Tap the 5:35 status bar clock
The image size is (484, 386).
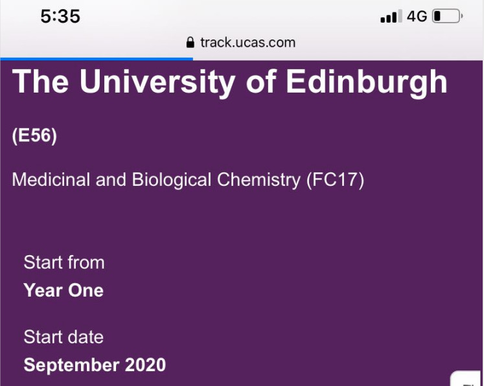point(60,17)
